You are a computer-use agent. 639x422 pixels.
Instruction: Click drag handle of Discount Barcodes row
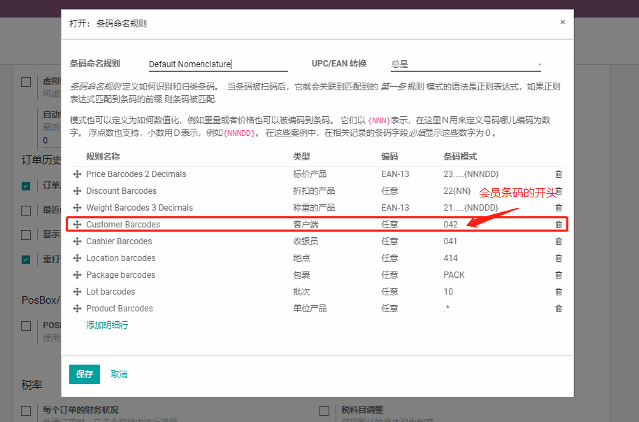pos(77,191)
